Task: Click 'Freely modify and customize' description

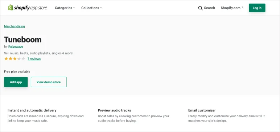Action: (x=226, y=118)
